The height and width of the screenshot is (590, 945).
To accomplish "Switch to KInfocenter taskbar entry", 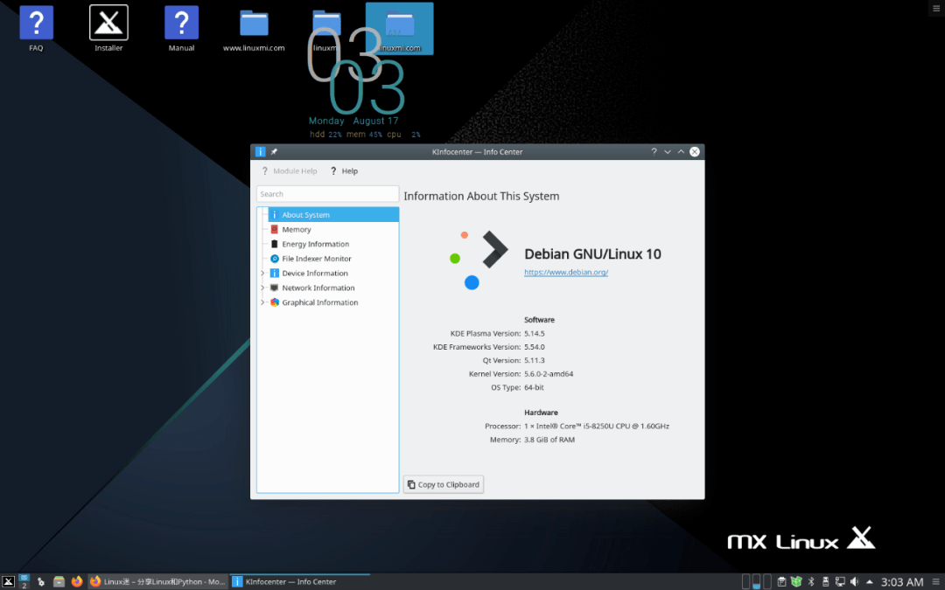I will pos(299,581).
